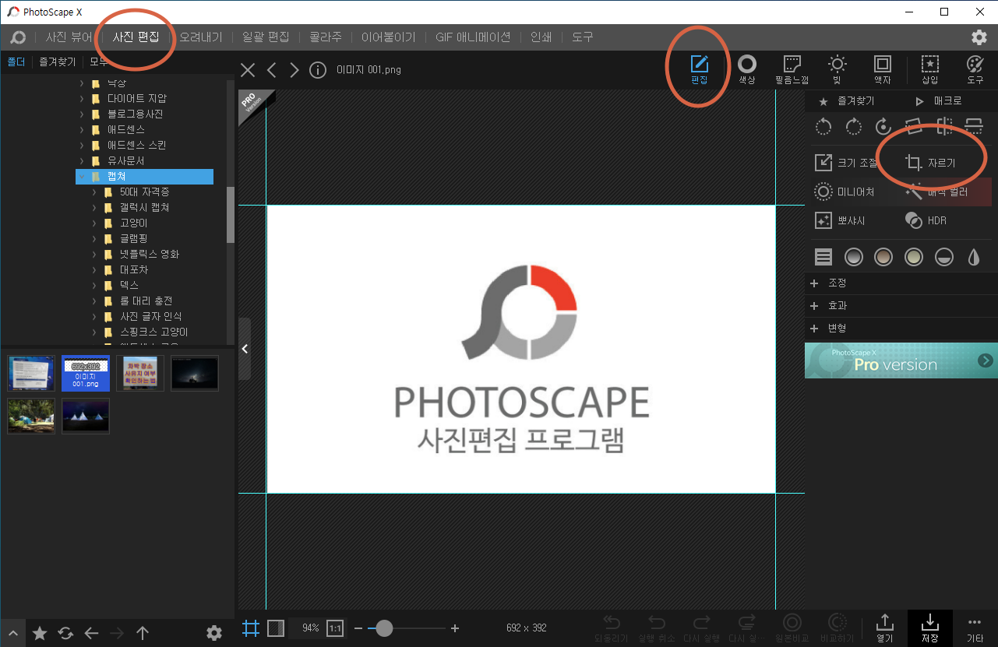Click the horizontal lines filter icon

(x=823, y=257)
